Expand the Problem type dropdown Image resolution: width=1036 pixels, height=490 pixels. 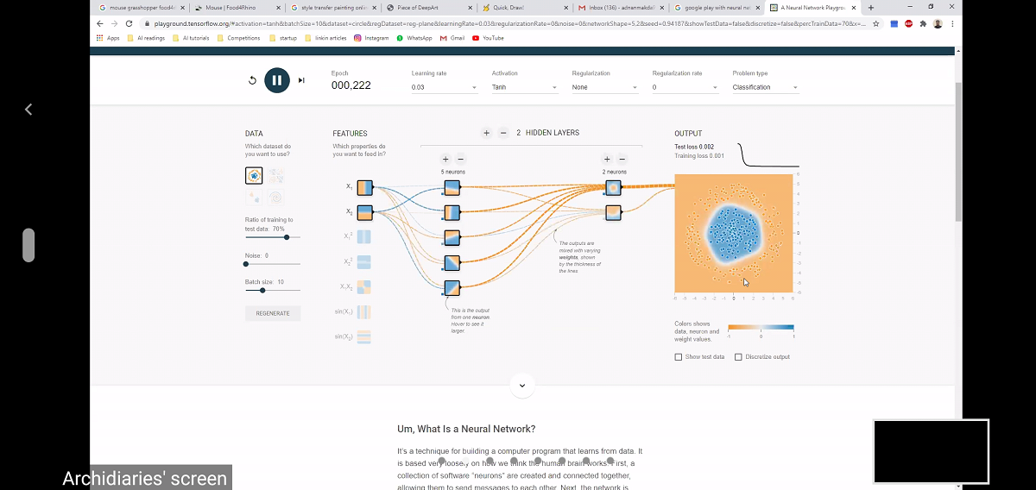coord(765,87)
